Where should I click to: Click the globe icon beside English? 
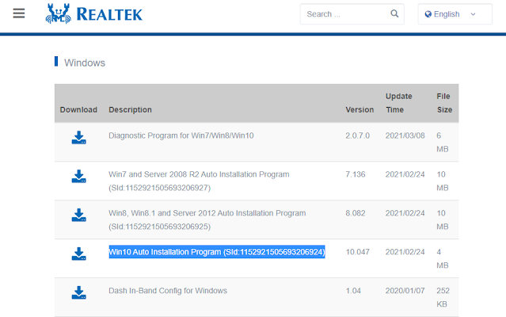coord(428,14)
